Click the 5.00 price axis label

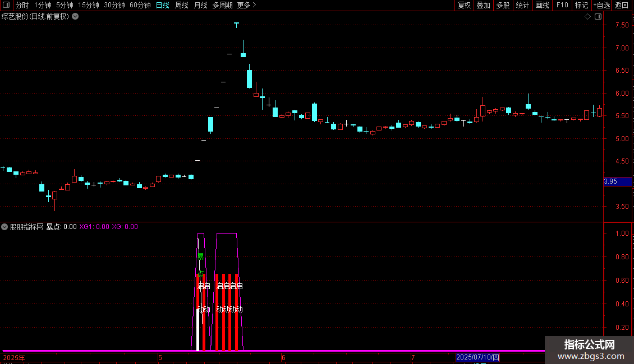[622, 139]
